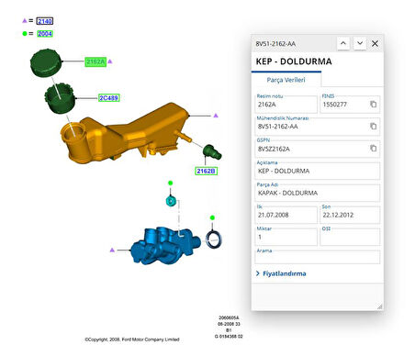Copy the FINIS number 1550277
The height and width of the screenshot is (356, 415).
click(x=373, y=105)
